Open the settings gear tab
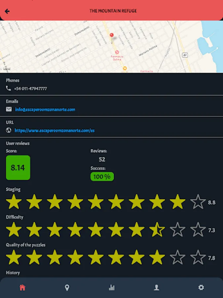 (201, 287)
